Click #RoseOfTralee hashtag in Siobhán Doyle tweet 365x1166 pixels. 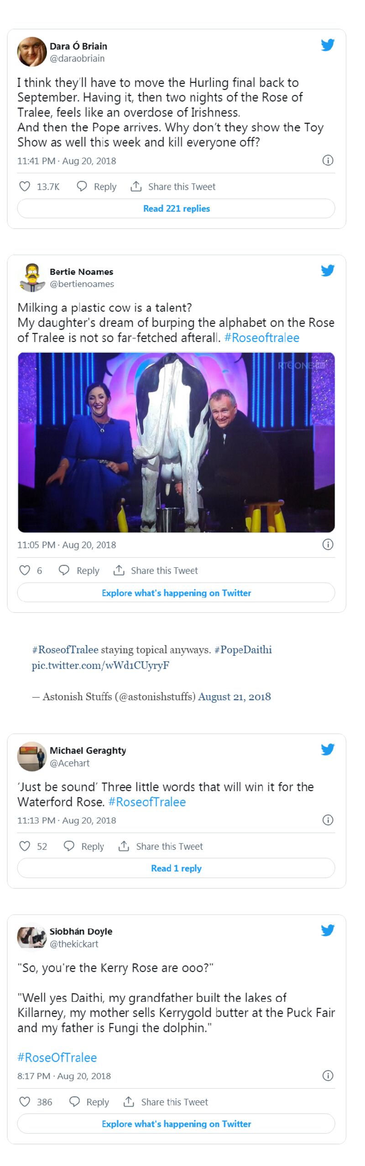(57, 1058)
